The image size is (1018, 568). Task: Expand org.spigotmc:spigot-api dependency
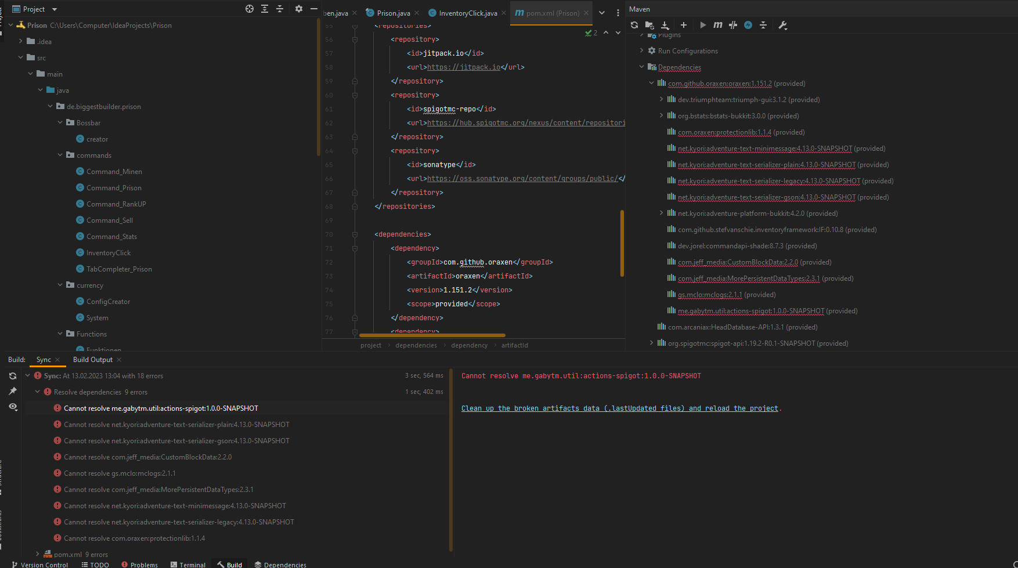click(652, 343)
